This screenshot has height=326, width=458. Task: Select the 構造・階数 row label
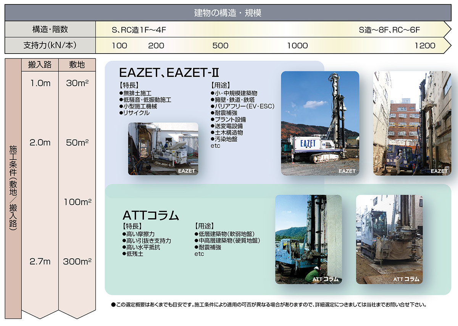pos(50,29)
